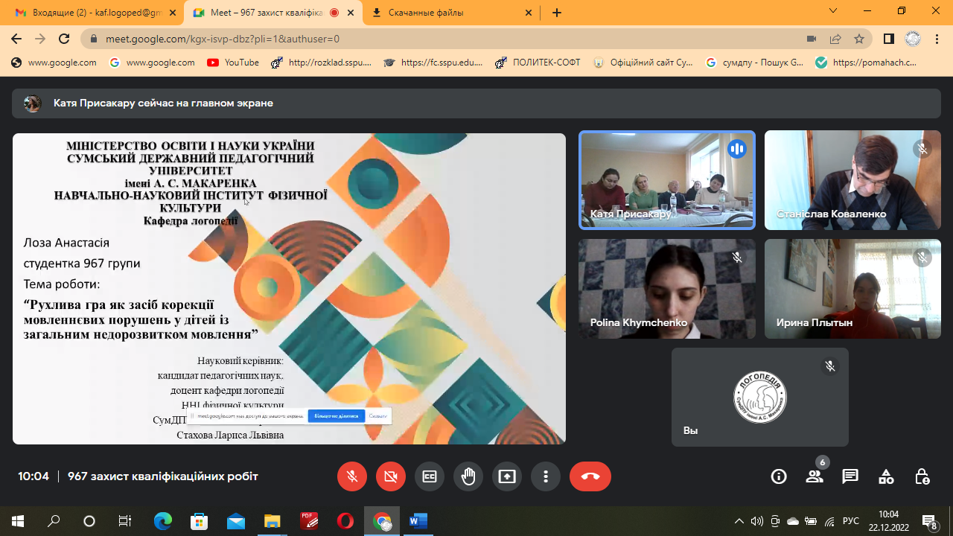Image resolution: width=953 pixels, height=536 pixels.
Task: Open a new browser tab
Action: (557, 13)
